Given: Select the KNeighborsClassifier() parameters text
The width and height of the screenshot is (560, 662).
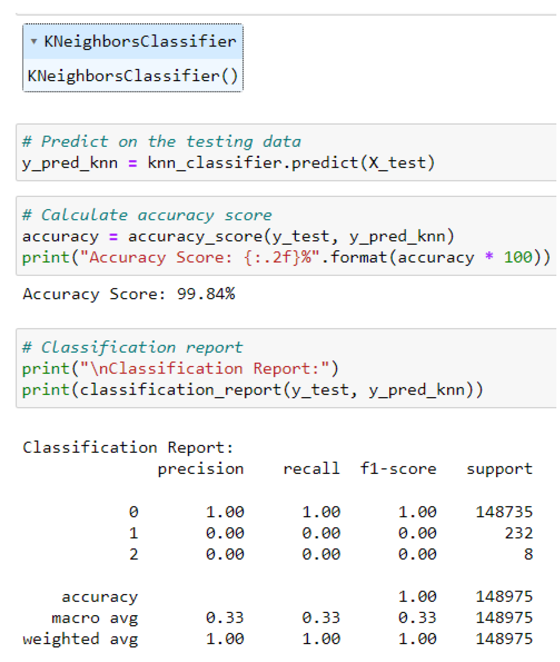Looking at the screenshot, I should point(133,76).
